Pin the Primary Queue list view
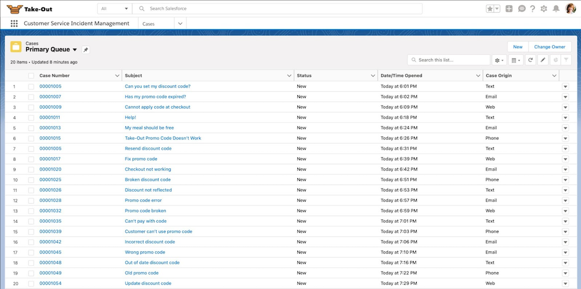 tap(85, 49)
